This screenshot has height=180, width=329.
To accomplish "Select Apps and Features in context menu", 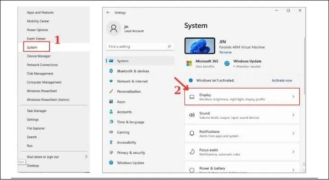I will [x=40, y=12].
